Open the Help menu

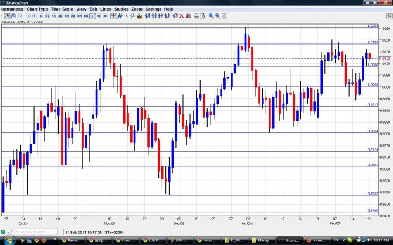tap(169, 9)
